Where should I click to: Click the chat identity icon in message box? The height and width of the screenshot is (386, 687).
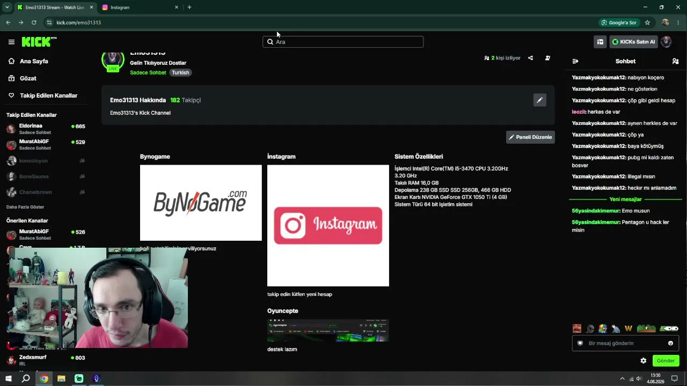point(580,343)
